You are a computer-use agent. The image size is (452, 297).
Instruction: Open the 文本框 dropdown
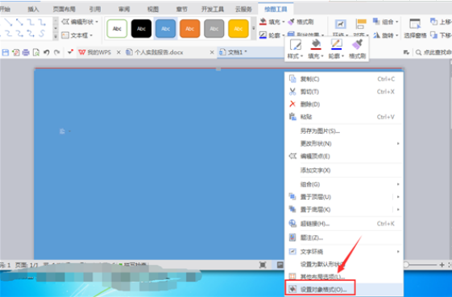click(77, 35)
